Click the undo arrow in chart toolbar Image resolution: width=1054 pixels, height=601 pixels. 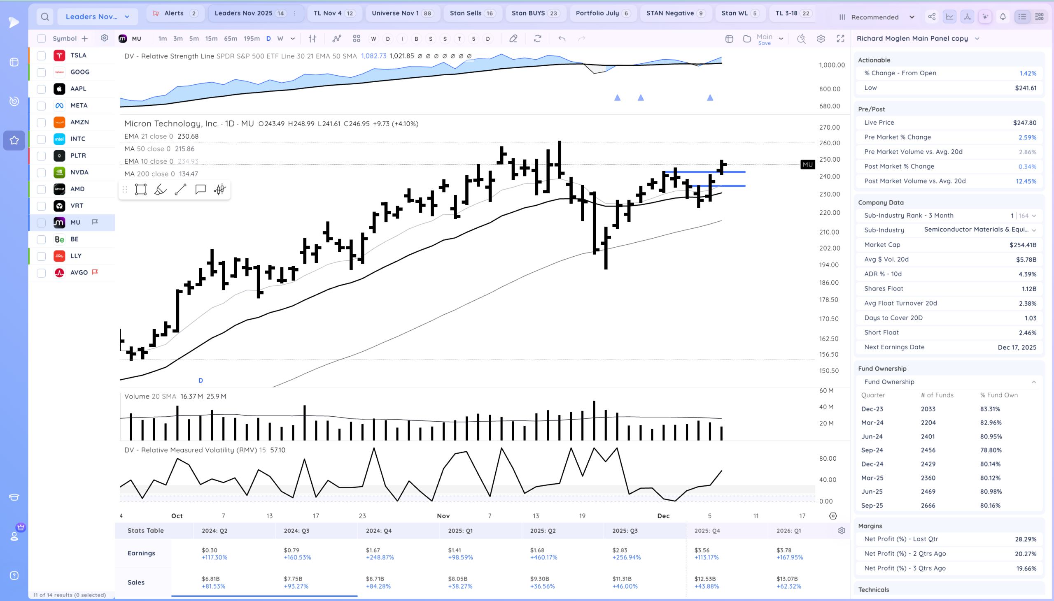[x=562, y=38]
